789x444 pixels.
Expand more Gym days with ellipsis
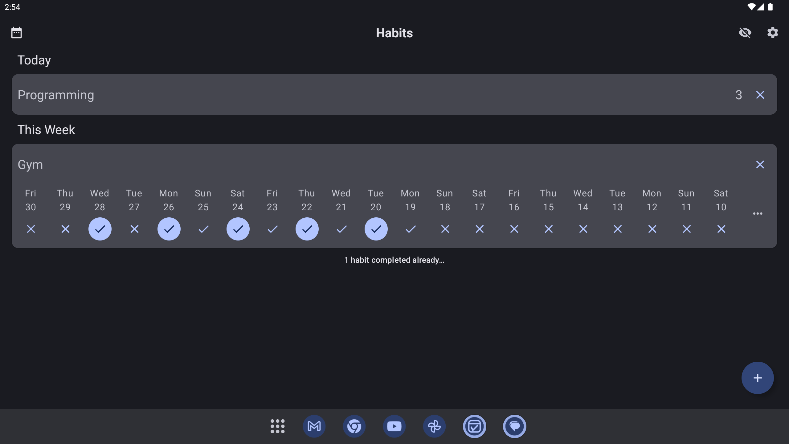click(757, 213)
